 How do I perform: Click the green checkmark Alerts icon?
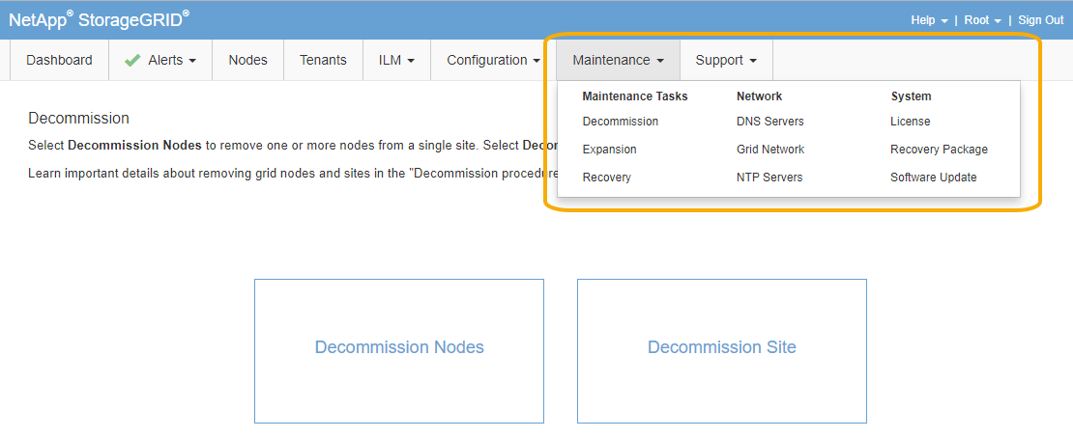click(132, 60)
